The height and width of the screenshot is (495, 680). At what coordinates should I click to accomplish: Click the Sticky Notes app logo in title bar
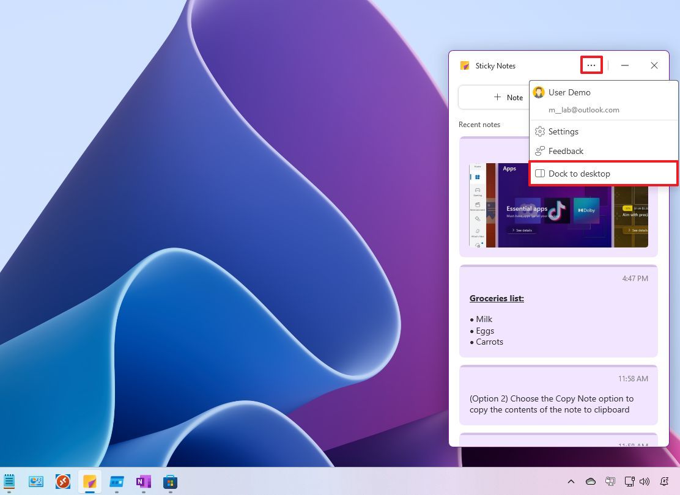465,65
